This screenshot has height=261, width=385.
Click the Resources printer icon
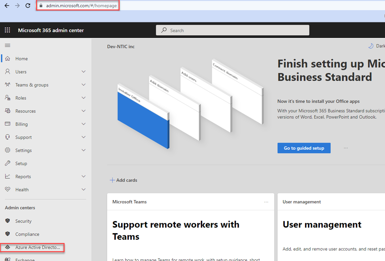point(8,111)
